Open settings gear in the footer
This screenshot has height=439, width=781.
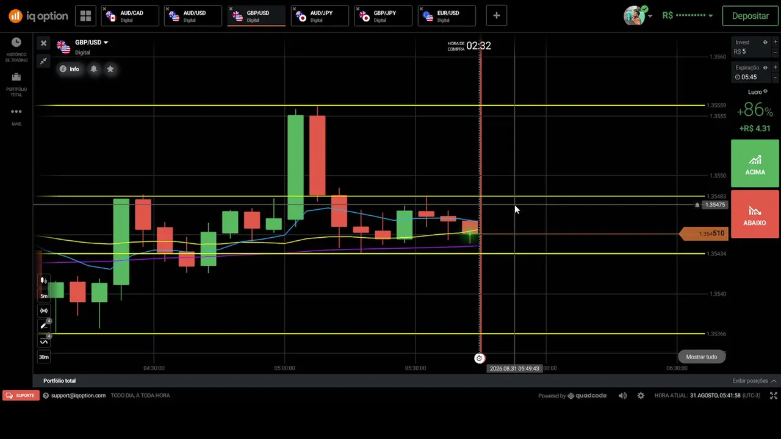(641, 396)
